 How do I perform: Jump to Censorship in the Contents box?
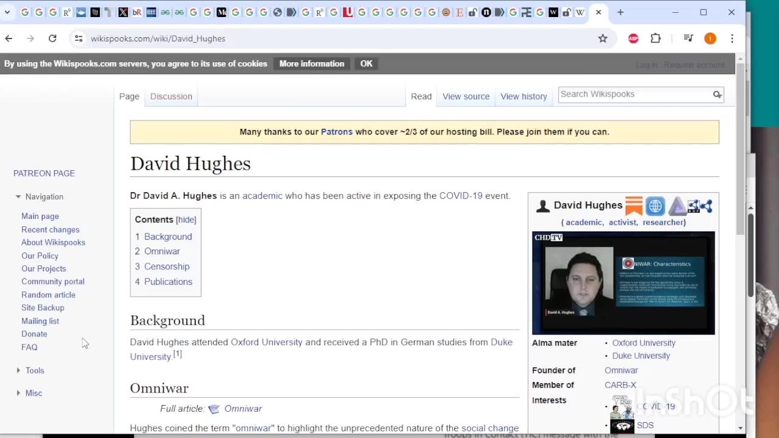[x=167, y=266]
